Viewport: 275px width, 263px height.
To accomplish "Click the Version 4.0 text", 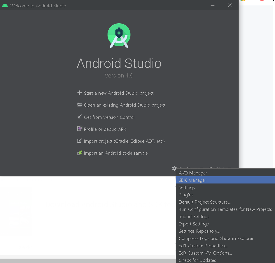I will [119, 75].
